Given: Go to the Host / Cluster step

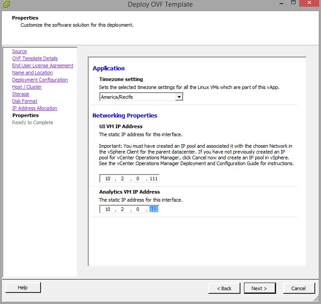Looking at the screenshot, I should click(x=27, y=87).
